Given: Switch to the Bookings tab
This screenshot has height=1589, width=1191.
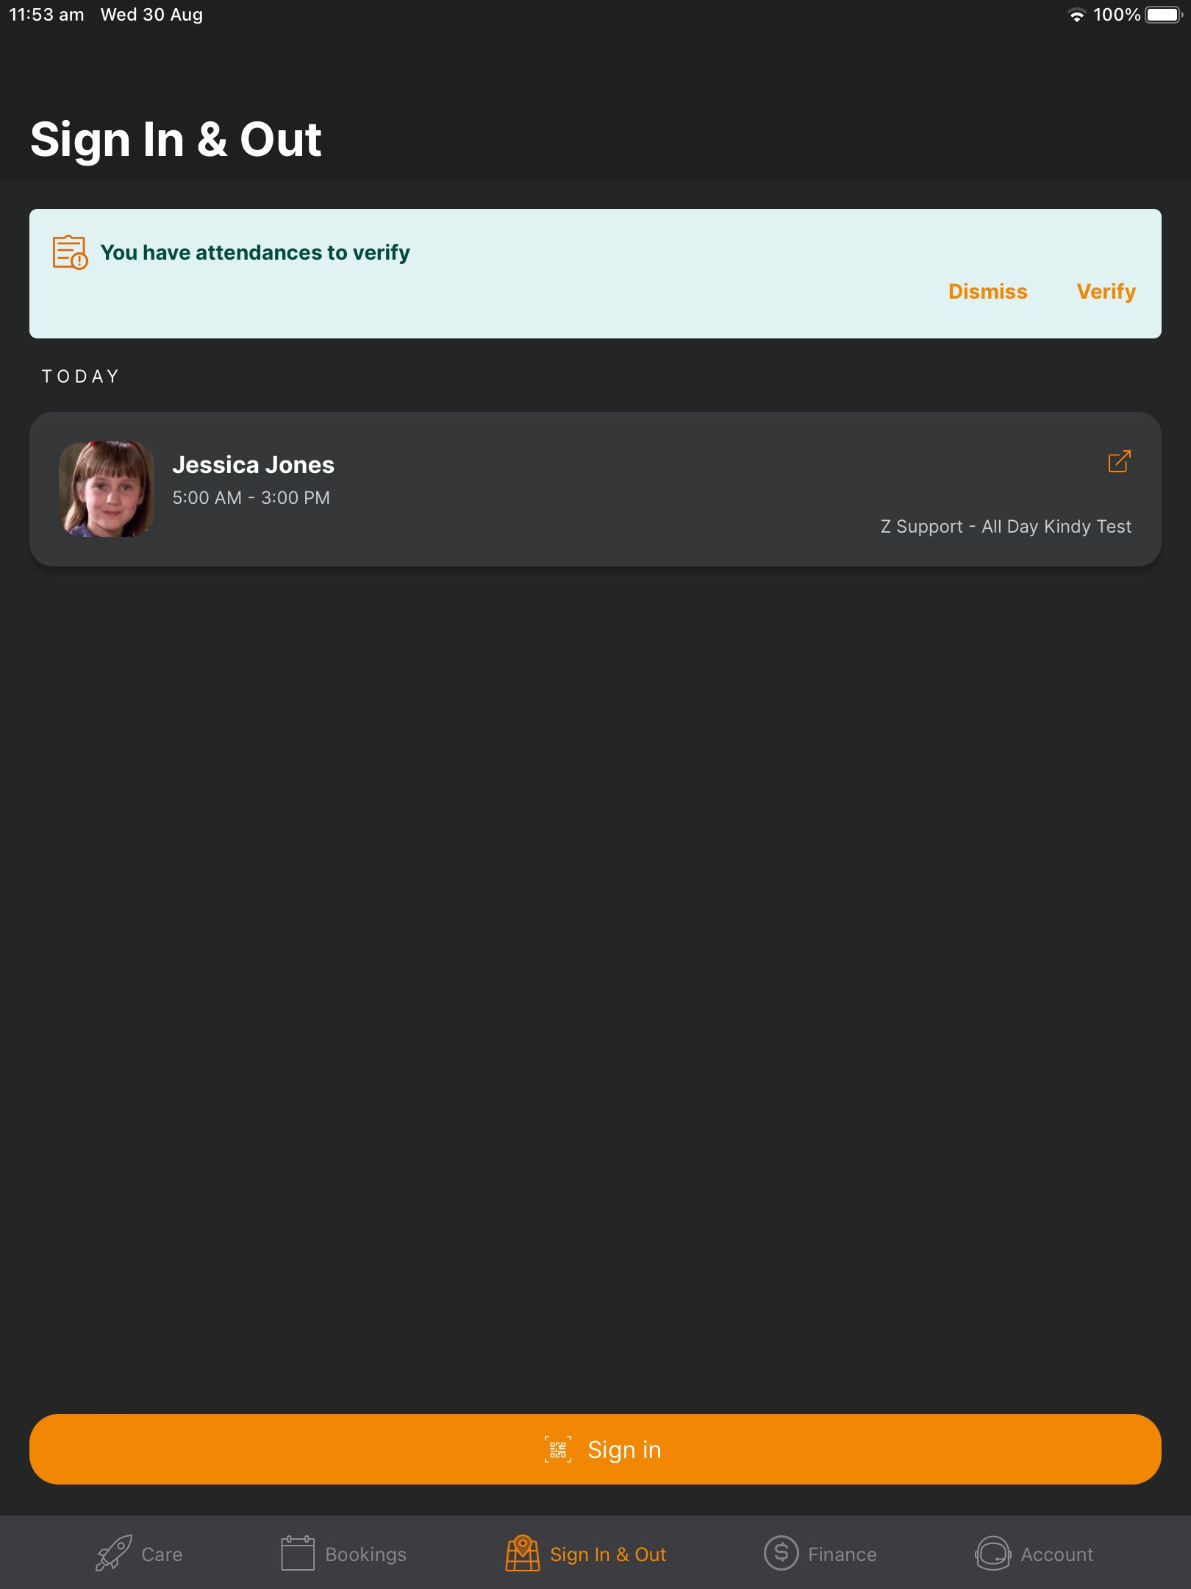Looking at the screenshot, I should tap(343, 1554).
